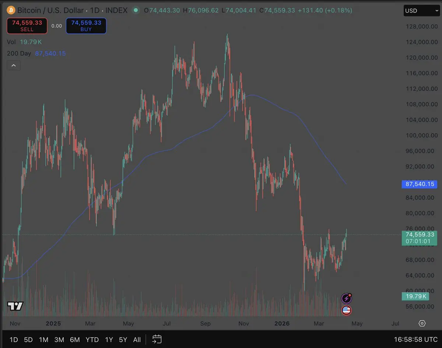Click the 19.79K volume axis label
This screenshot has height=348, width=442.
point(415,296)
